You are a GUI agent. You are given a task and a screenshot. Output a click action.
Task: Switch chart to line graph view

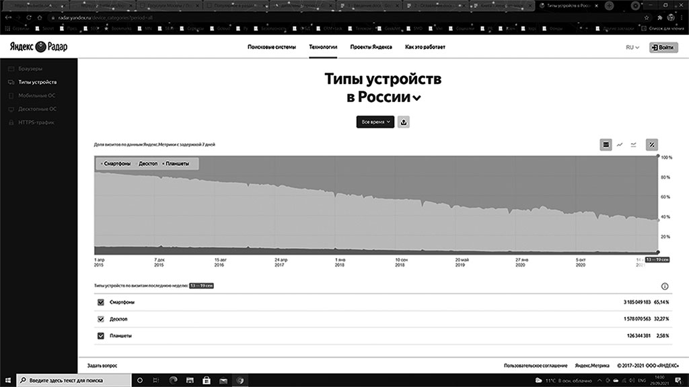click(x=620, y=144)
